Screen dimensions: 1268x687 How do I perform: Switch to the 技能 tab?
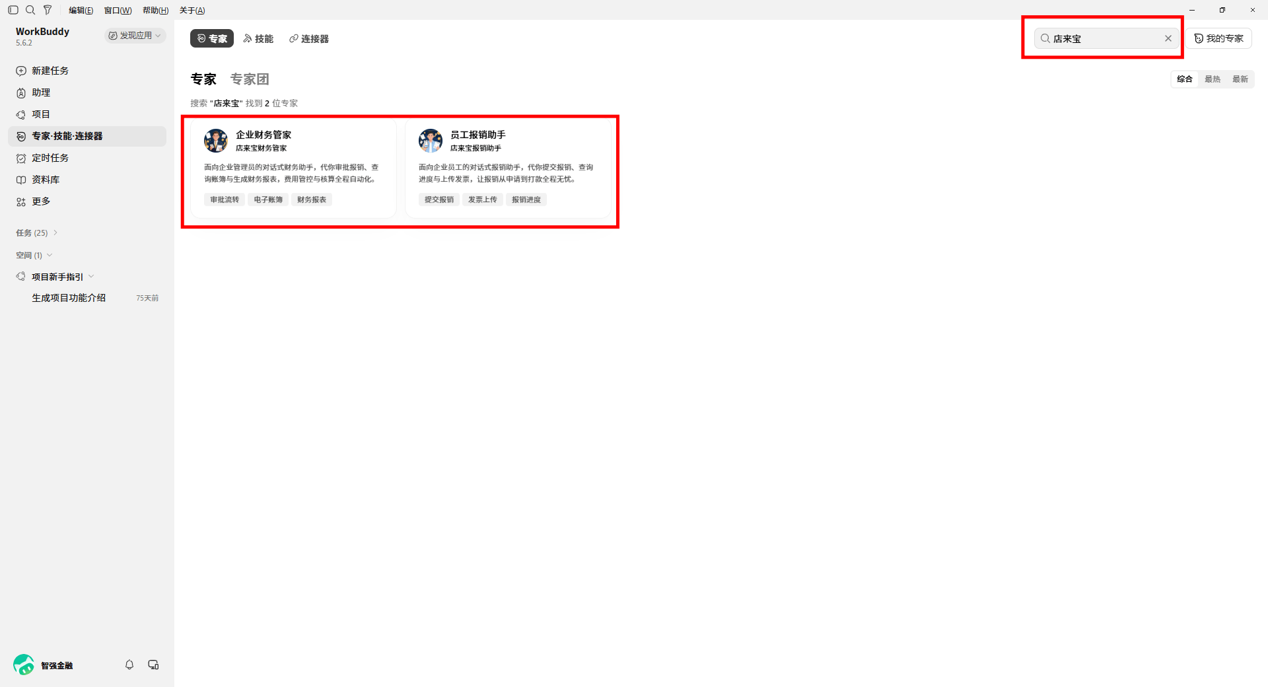(x=258, y=38)
